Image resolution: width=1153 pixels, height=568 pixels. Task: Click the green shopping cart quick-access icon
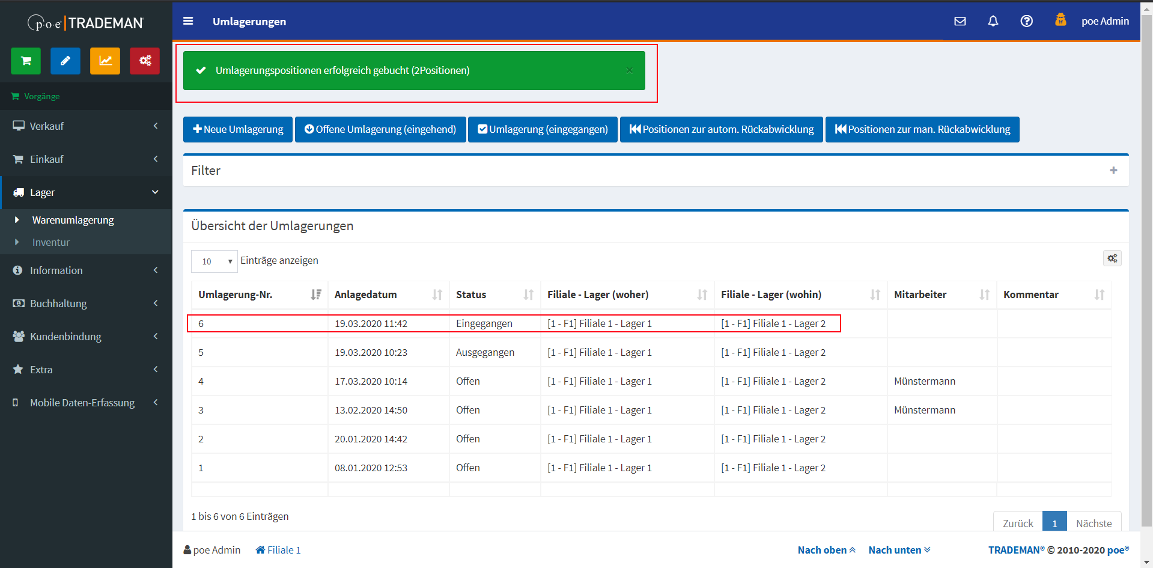pyautogui.click(x=26, y=61)
